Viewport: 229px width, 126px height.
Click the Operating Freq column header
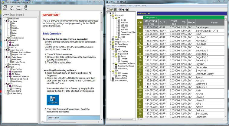coord(151,22)
